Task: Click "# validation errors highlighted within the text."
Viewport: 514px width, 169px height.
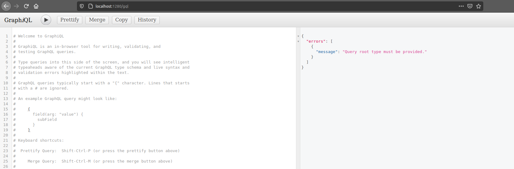Action: coord(71,73)
